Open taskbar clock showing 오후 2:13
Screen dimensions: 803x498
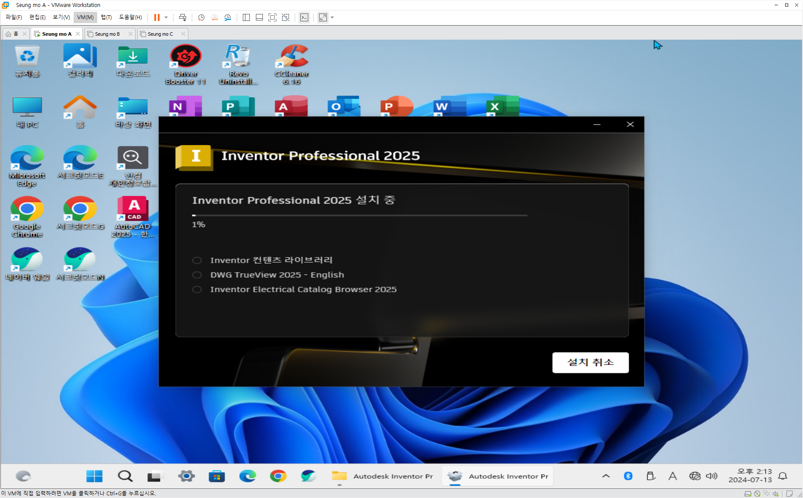pos(750,476)
